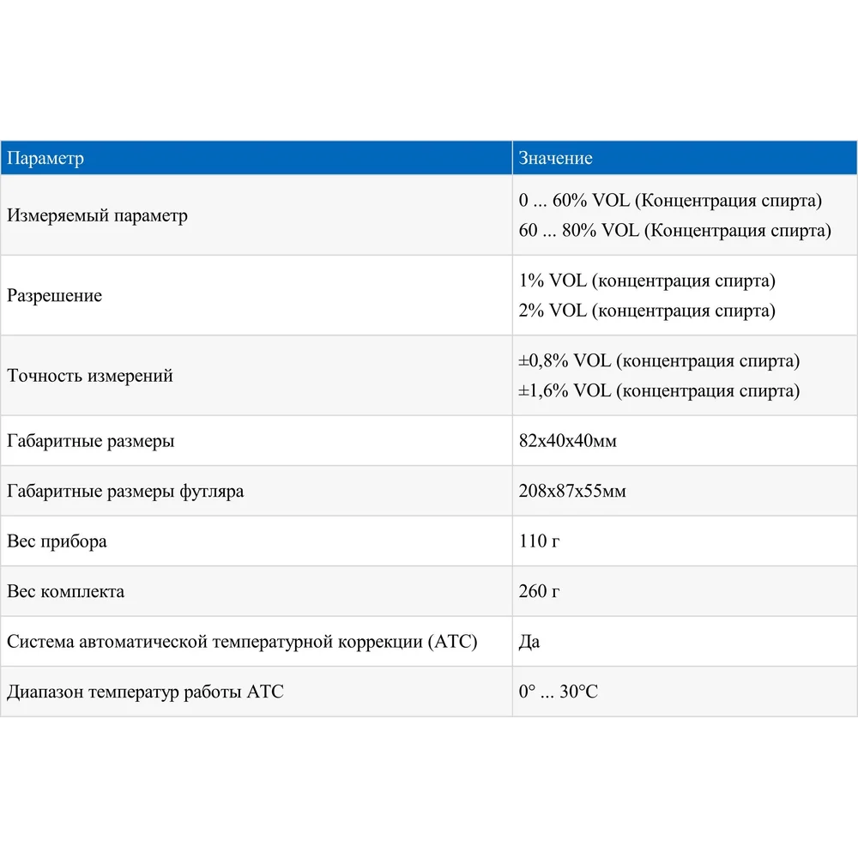Click the "Параметр" column header

coord(45,159)
